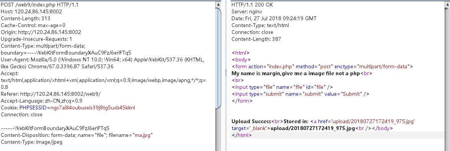Screen dimensions: 450x151
Task: Click the opening <html> tag in response
Action: coord(240,53)
